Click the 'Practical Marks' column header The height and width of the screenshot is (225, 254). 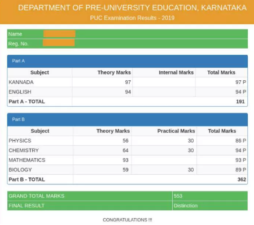pyautogui.click(x=176, y=131)
